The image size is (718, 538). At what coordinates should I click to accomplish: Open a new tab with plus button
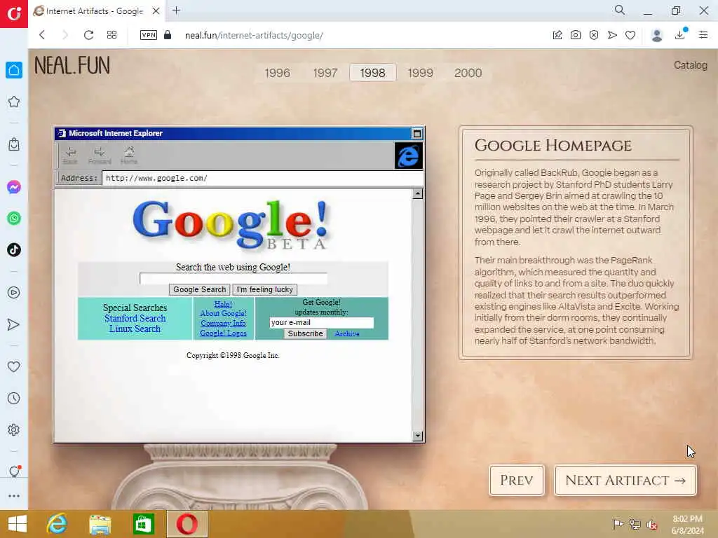pyautogui.click(x=176, y=10)
